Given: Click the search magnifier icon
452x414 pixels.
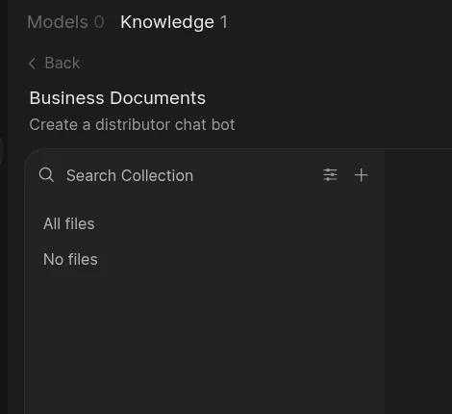Looking at the screenshot, I should click(x=46, y=175).
